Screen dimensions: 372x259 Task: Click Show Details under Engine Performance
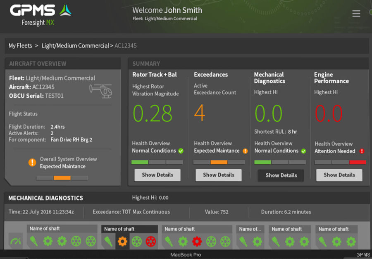(x=339, y=175)
